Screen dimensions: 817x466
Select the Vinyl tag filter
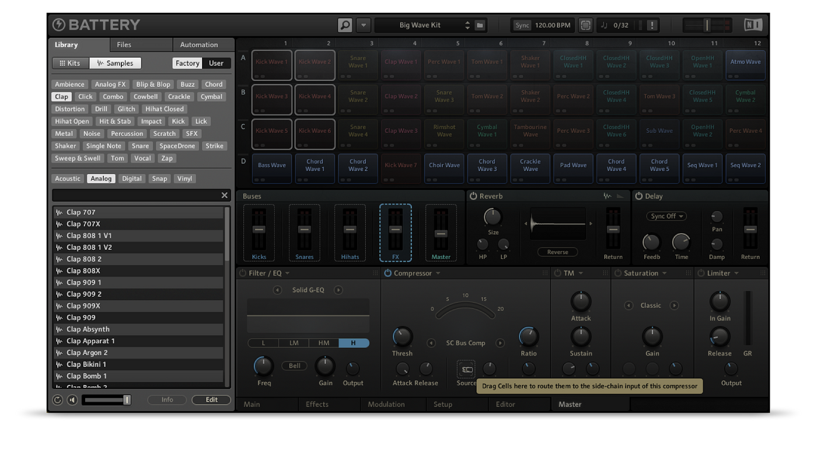(x=184, y=179)
